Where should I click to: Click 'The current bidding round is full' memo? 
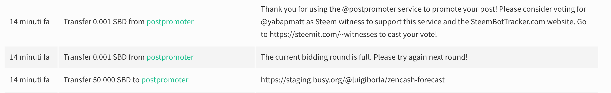364,57
